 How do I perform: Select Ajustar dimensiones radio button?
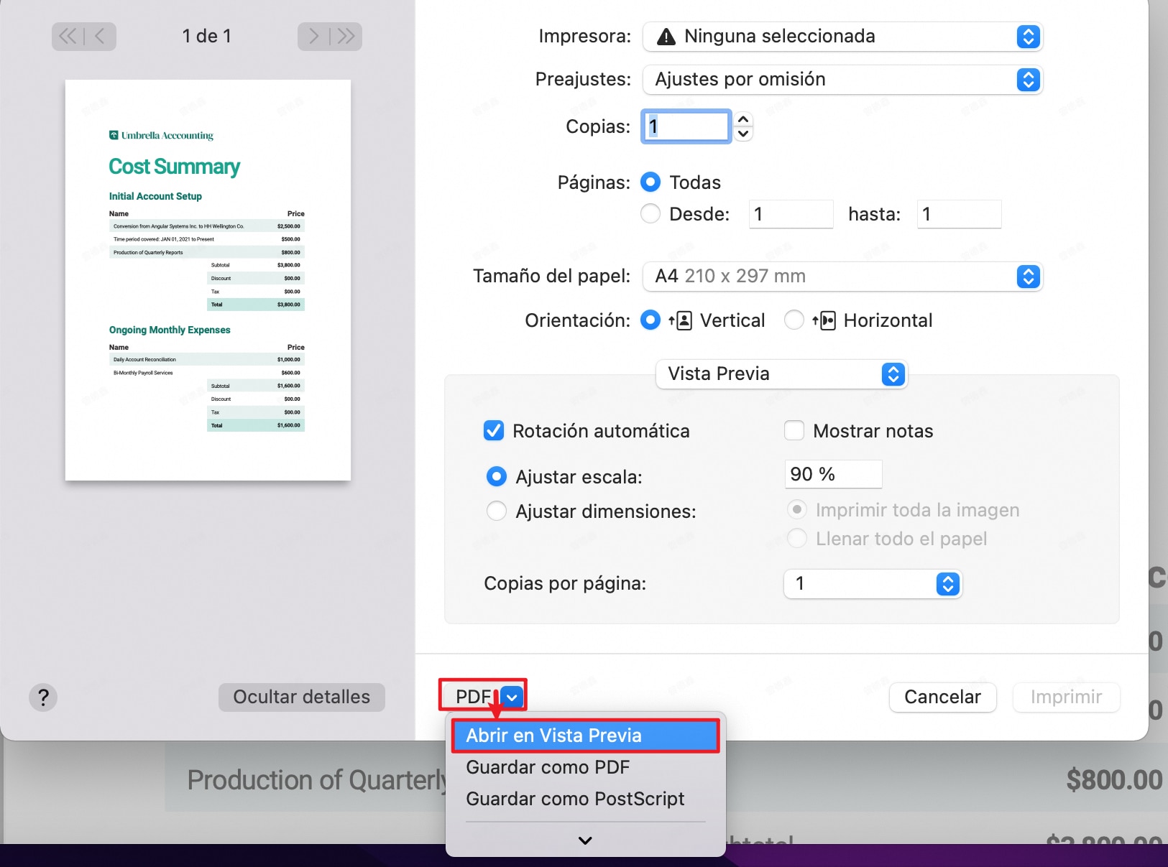497,511
